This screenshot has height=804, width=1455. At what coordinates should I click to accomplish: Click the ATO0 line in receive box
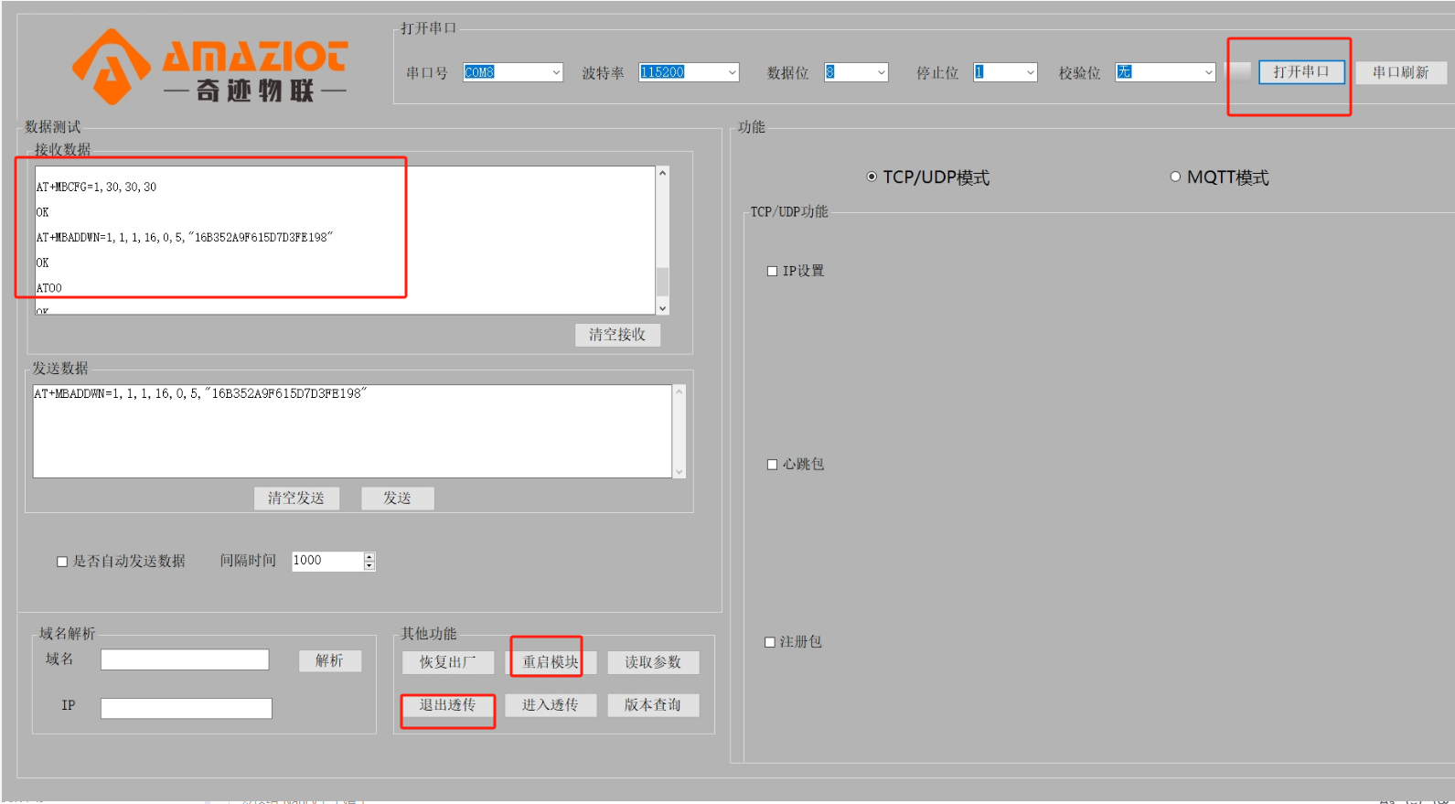pyautogui.click(x=49, y=288)
